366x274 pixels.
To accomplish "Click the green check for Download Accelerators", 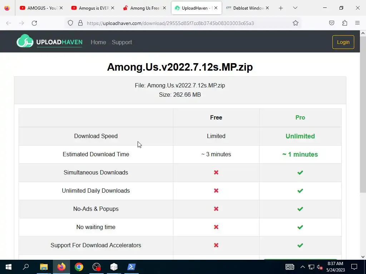I will (x=300, y=245).
